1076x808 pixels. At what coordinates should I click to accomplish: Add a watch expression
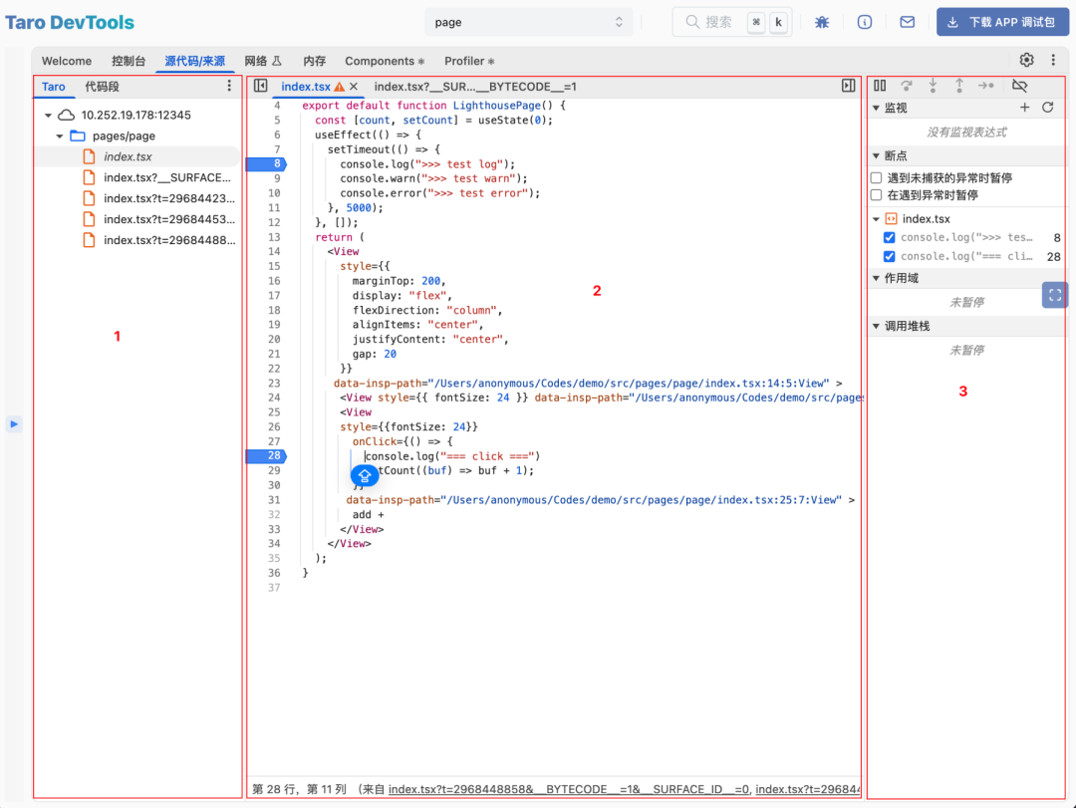1024,107
